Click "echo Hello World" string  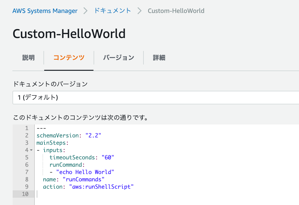(85, 172)
